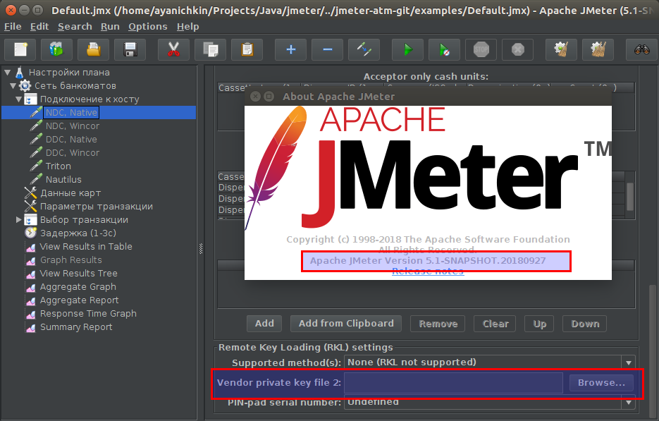Open Summary Report listener
Screen dimensions: 659x421
pyautogui.click(x=76, y=327)
